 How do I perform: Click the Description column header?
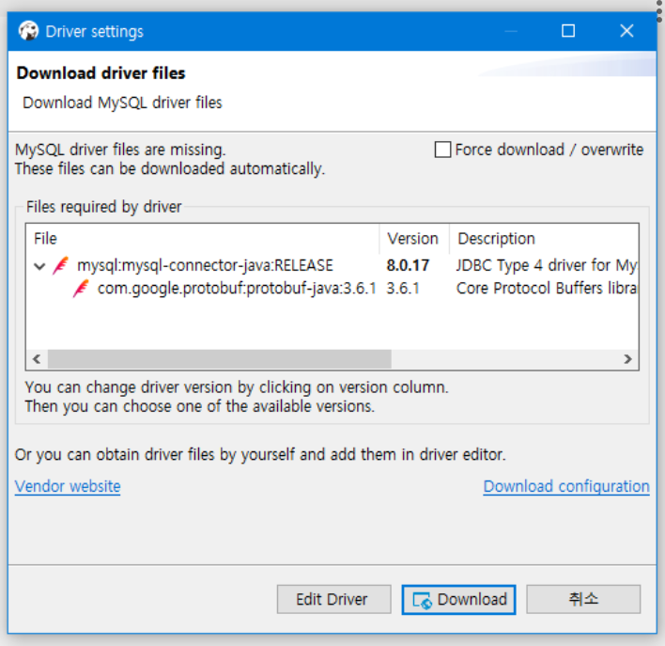[544, 239]
